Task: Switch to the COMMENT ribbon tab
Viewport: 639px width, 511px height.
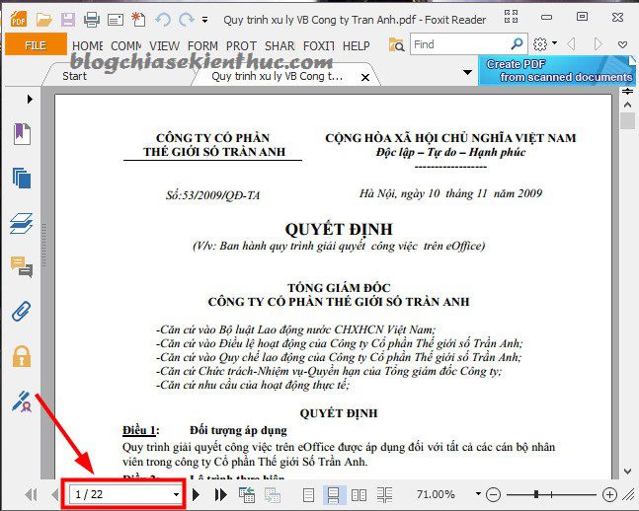Action: 126,45
